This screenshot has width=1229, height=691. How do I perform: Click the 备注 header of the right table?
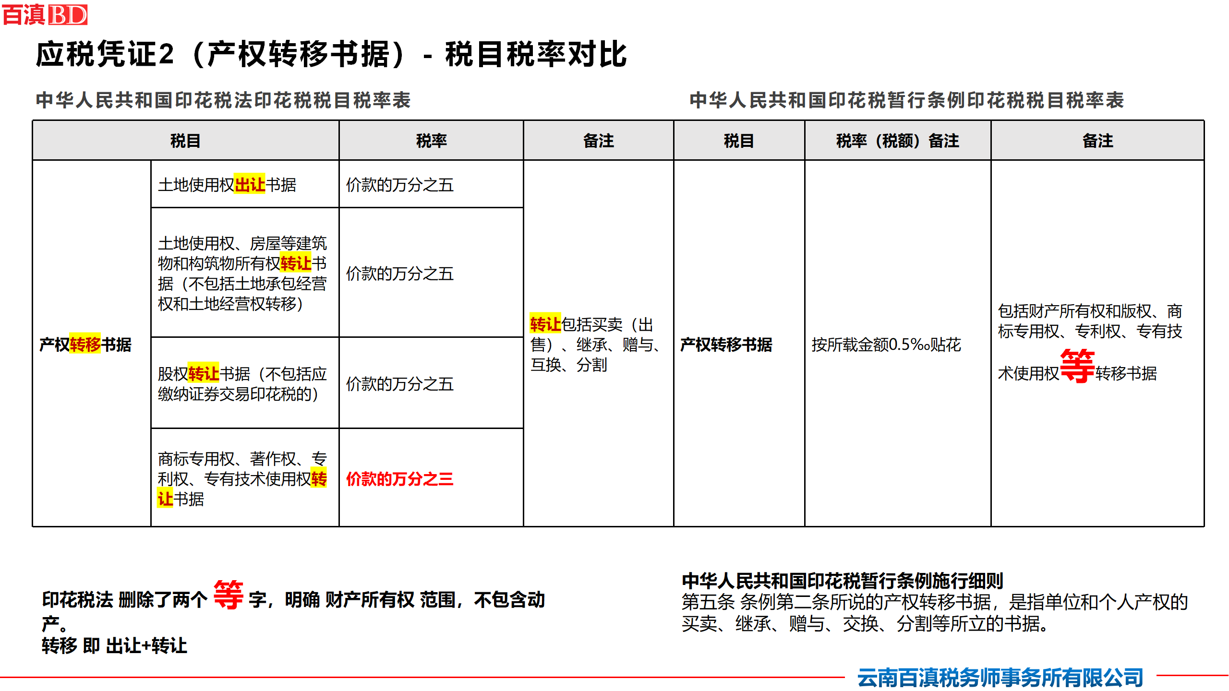[1097, 141]
